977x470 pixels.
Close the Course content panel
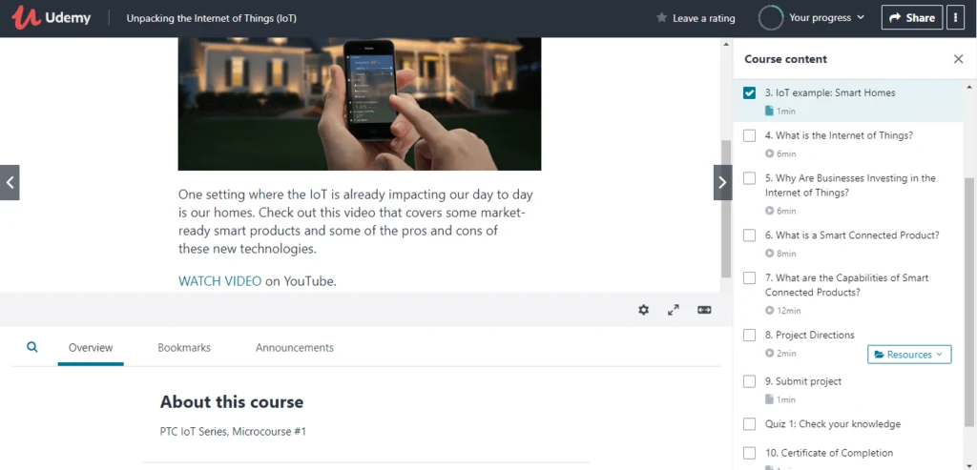958,59
